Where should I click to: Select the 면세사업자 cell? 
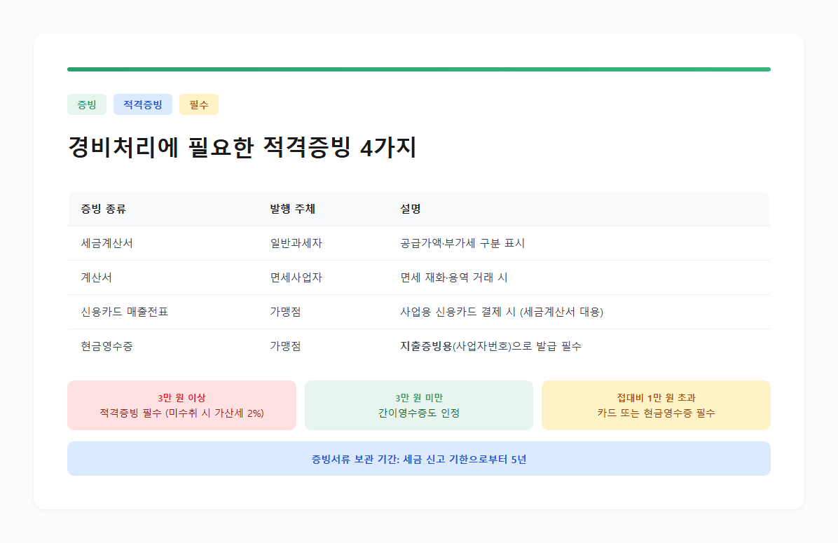(x=296, y=277)
